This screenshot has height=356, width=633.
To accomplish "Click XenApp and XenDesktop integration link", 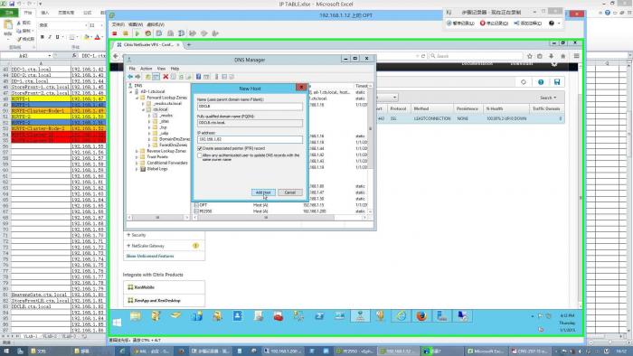I will pos(157,300).
